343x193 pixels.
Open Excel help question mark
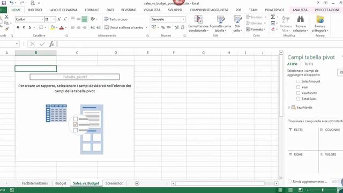click(318, 3)
